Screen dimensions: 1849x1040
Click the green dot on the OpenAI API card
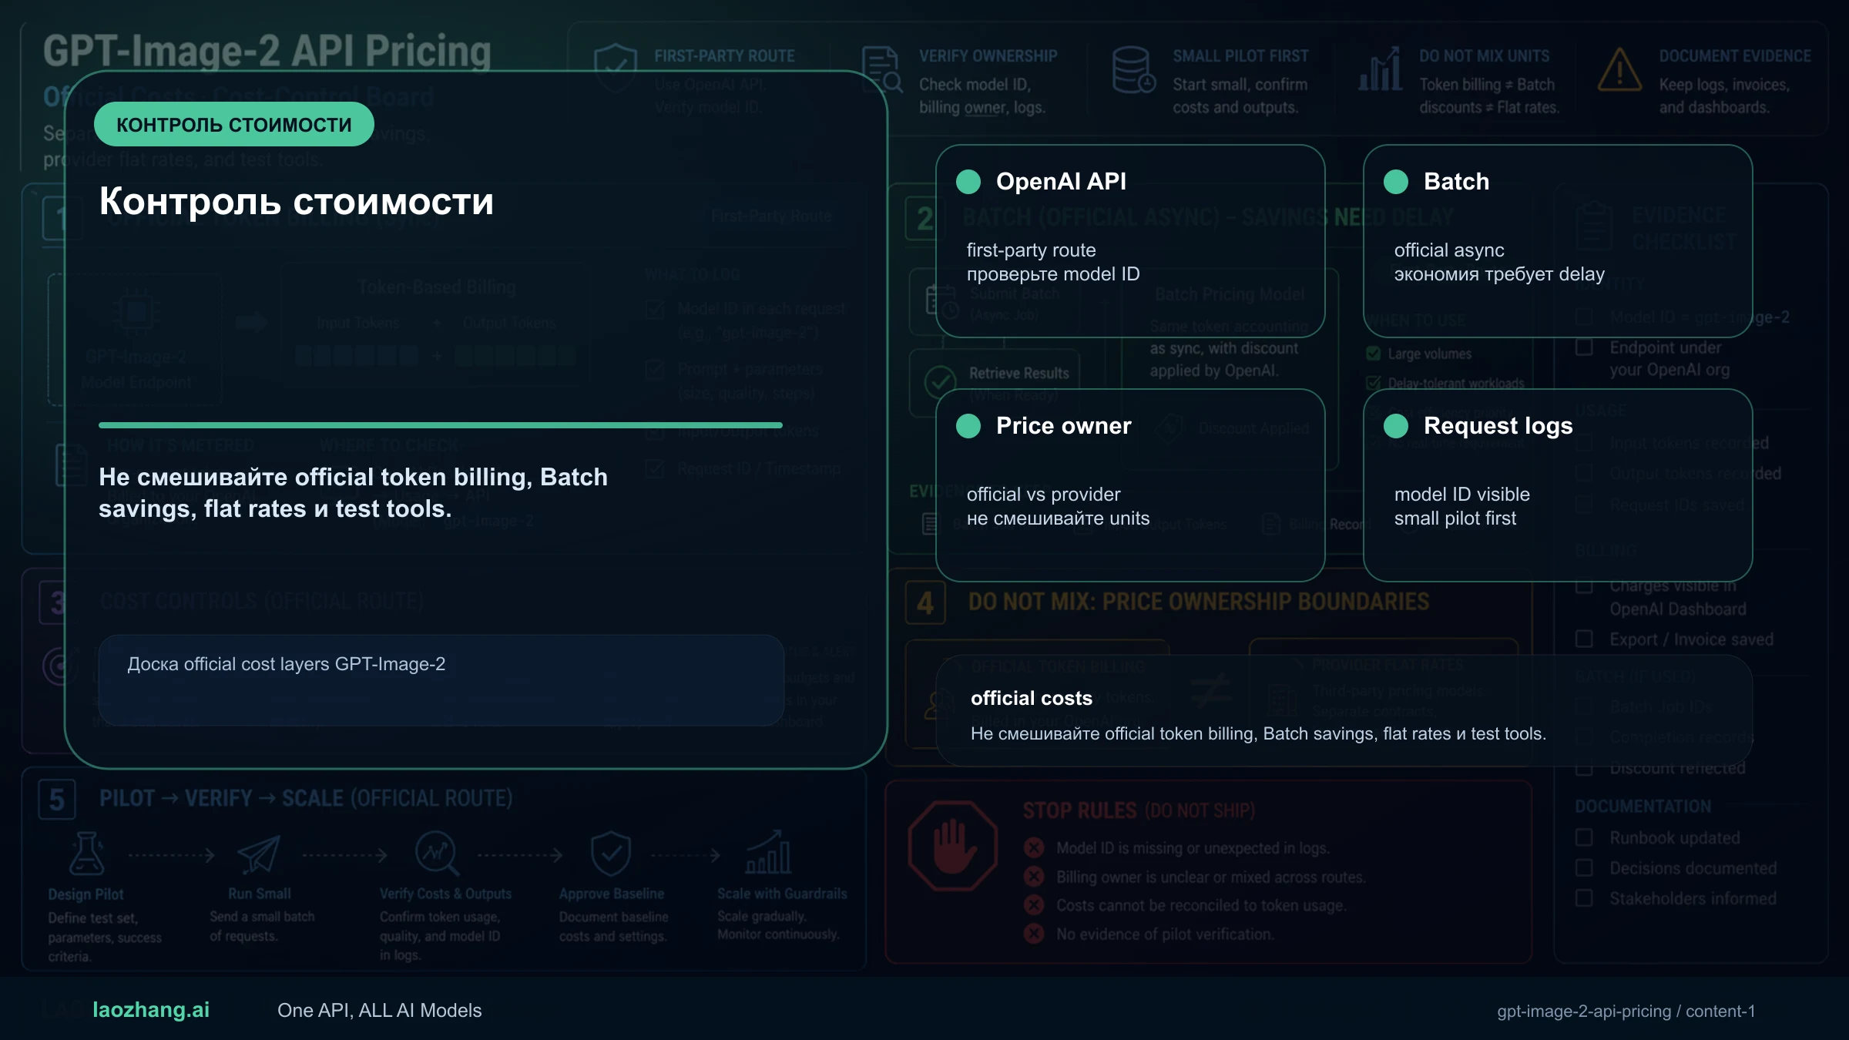point(968,182)
